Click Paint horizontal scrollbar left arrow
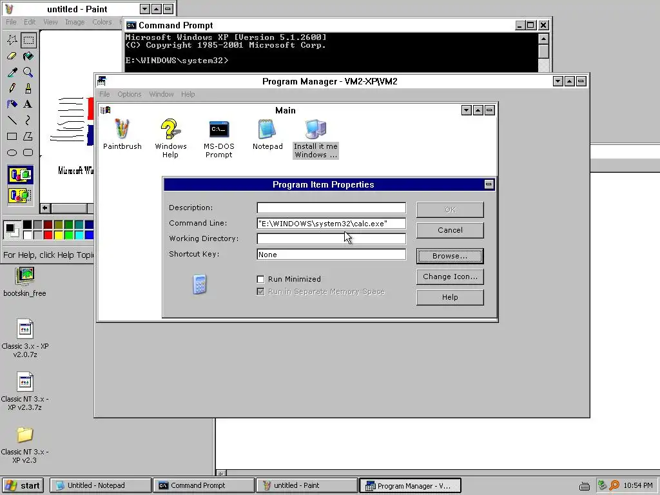 click(x=45, y=208)
